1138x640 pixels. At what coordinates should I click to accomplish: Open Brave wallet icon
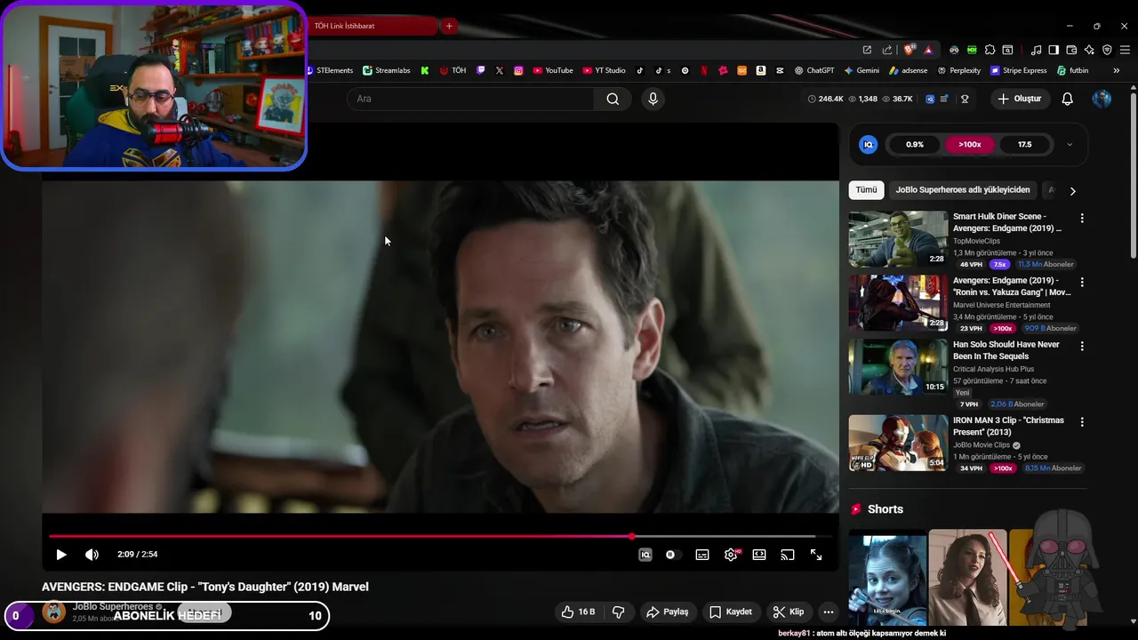point(1071,50)
